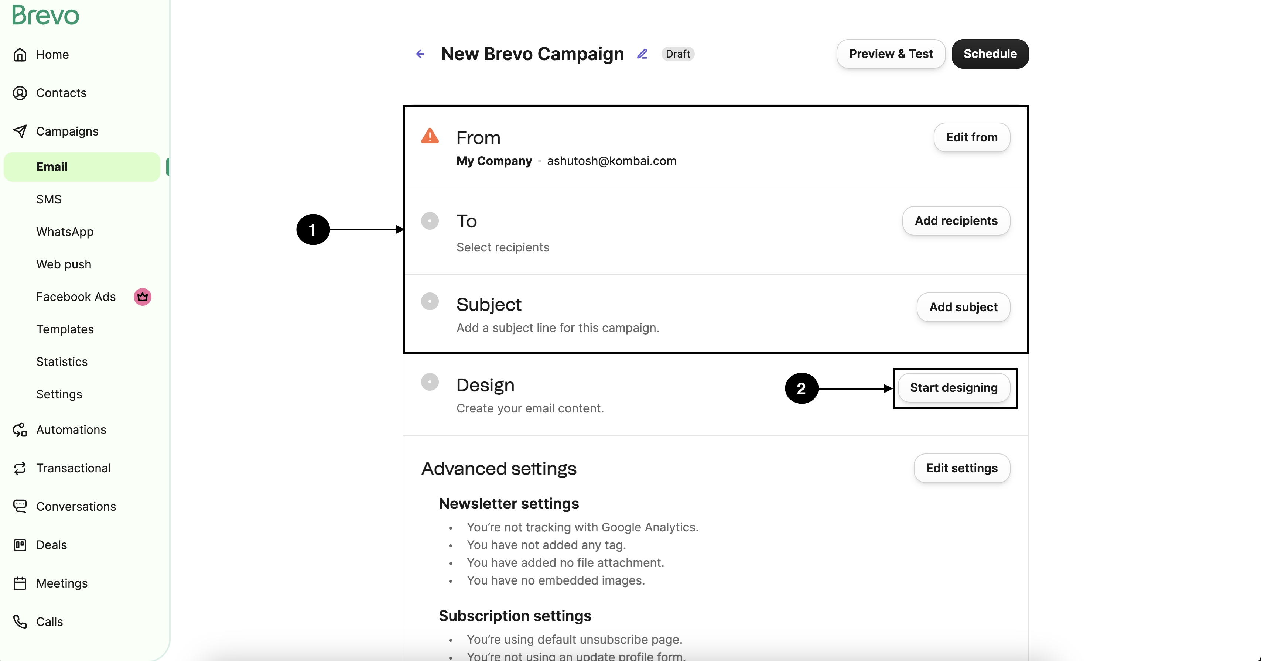Select the Email submenu item

pos(82,167)
